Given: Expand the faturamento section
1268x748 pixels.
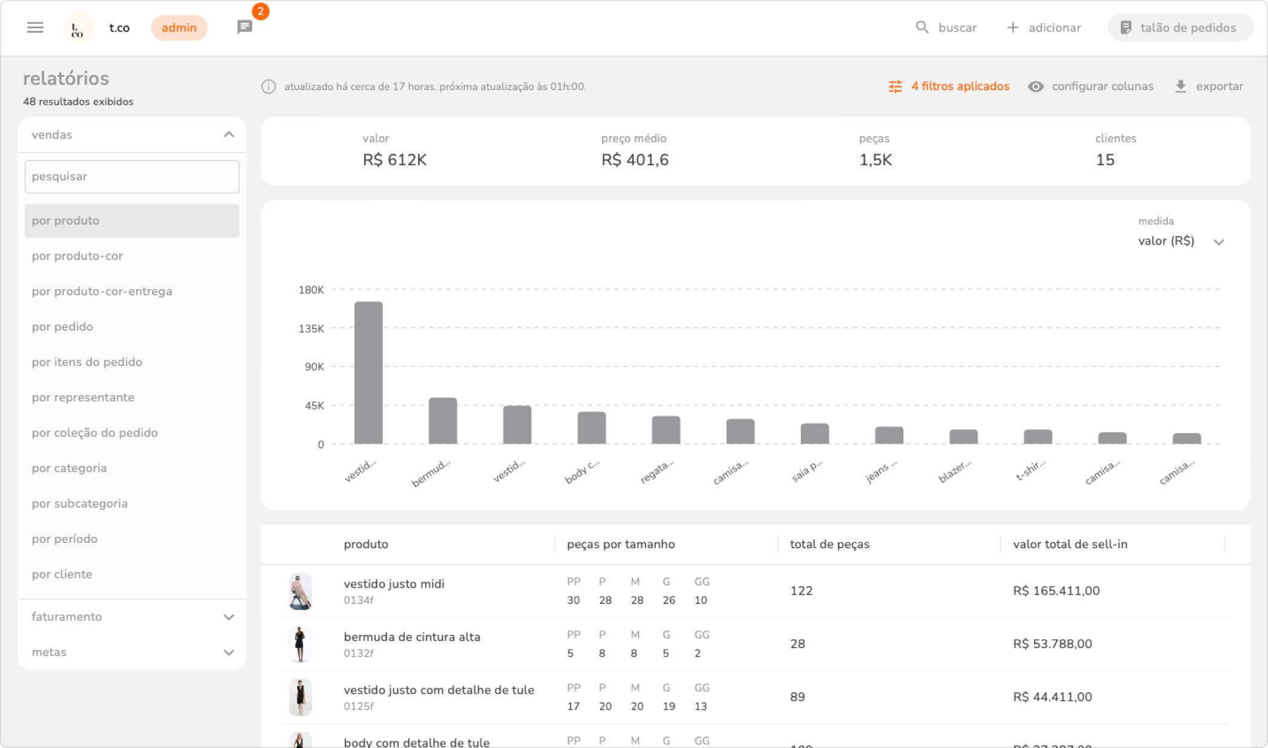Looking at the screenshot, I should [x=229, y=617].
